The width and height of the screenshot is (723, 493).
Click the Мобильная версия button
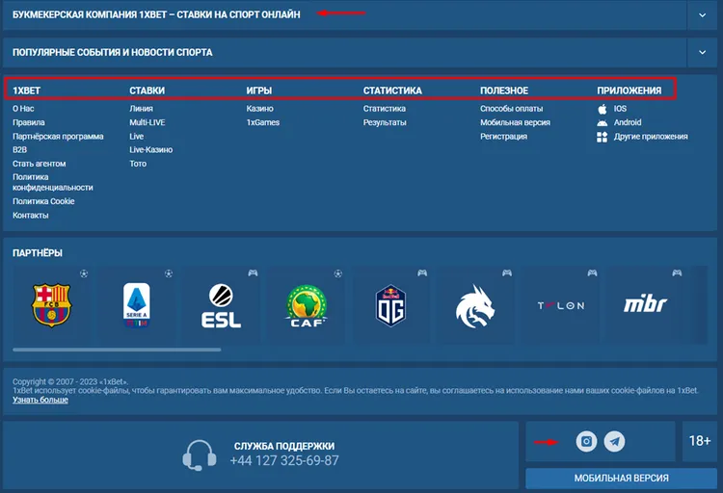point(621,479)
